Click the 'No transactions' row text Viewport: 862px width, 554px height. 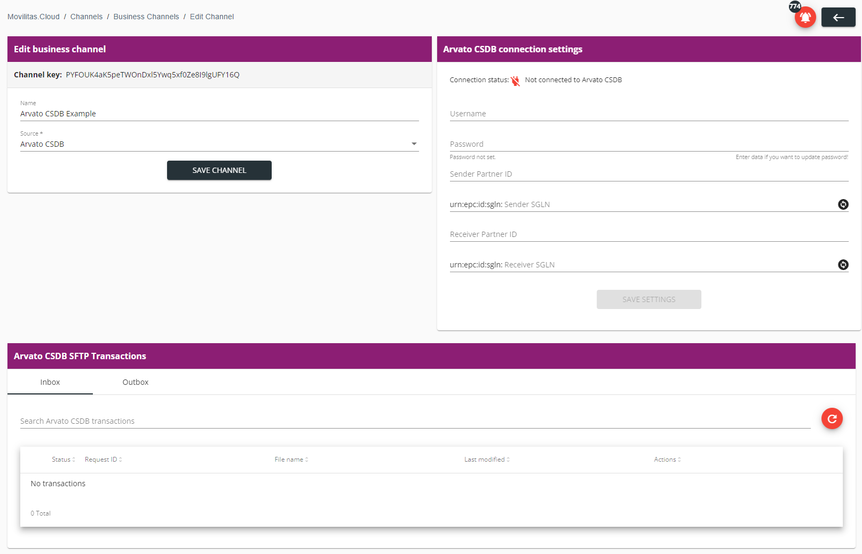pyautogui.click(x=58, y=484)
